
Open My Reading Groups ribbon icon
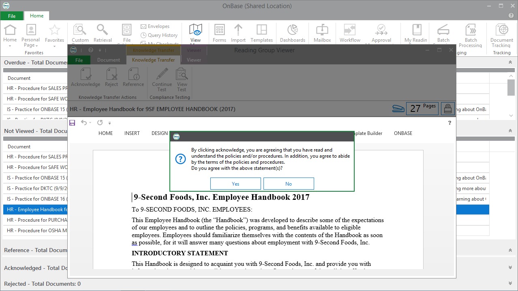(x=416, y=33)
